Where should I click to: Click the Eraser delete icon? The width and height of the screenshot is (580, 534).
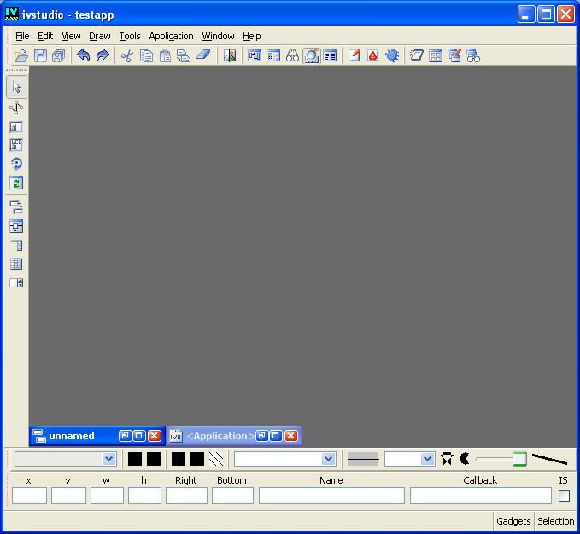[x=202, y=55]
